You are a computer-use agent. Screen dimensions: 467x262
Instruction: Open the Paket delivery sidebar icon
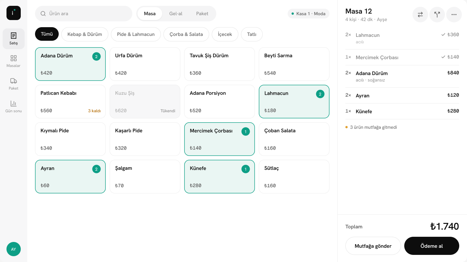coord(14,84)
